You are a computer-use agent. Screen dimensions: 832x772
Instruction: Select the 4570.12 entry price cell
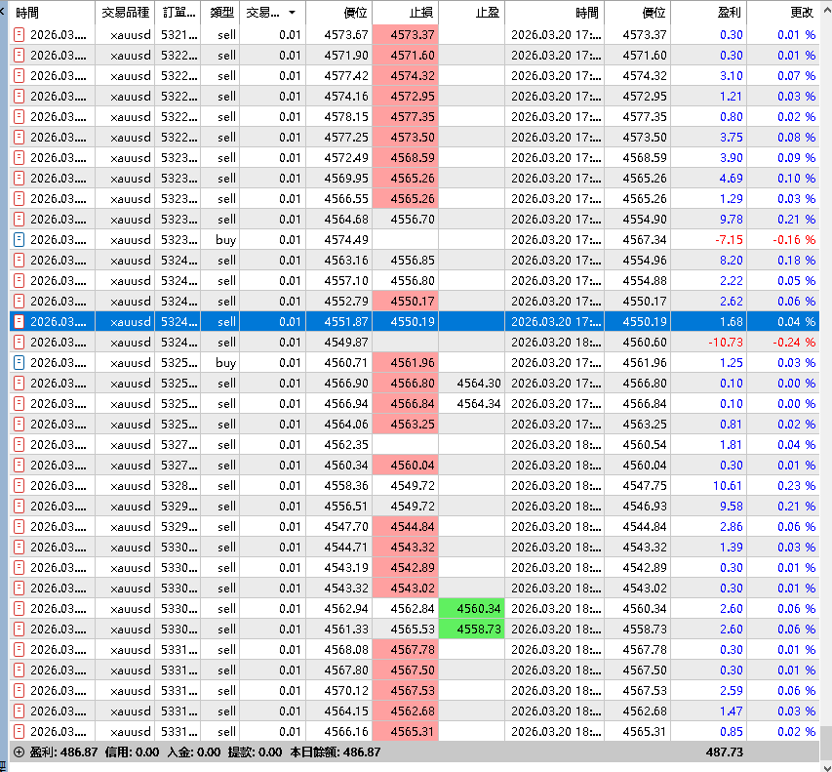339,691
